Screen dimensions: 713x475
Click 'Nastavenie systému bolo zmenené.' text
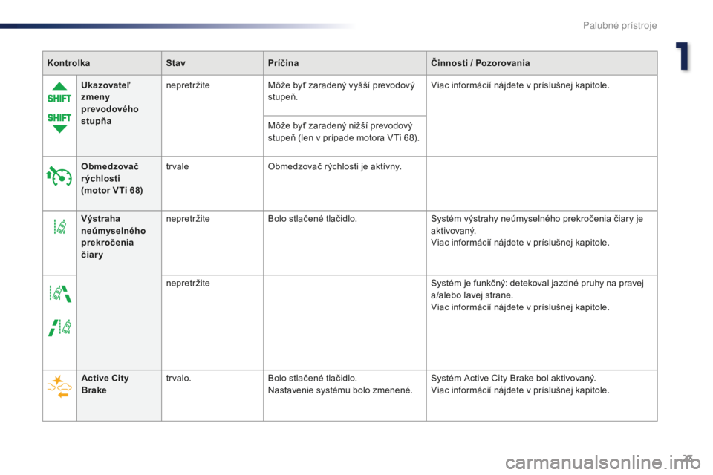[x=340, y=390]
